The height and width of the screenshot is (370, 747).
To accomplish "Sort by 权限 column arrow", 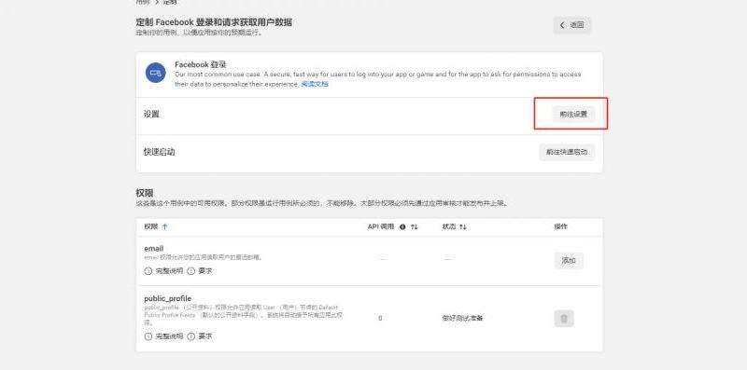I will [x=165, y=226].
